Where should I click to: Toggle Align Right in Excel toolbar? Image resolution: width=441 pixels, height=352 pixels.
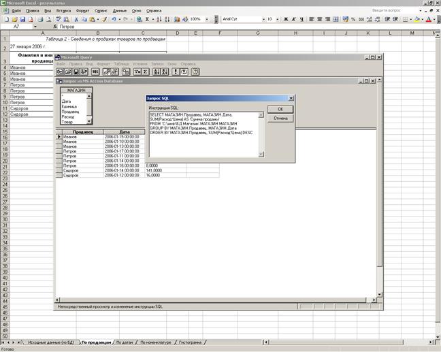[327, 19]
